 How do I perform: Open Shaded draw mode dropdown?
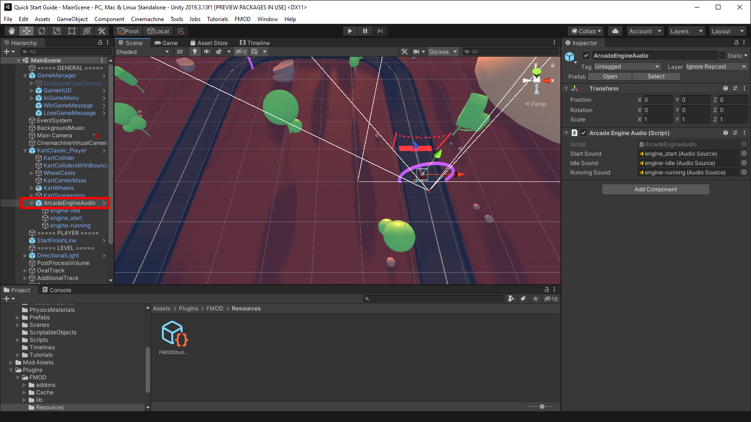[x=143, y=52]
